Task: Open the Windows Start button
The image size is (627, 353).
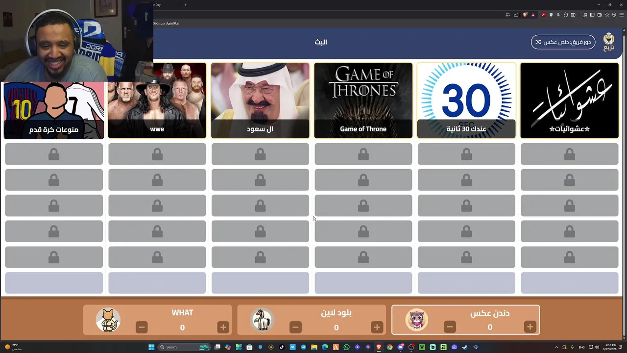Action: pyautogui.click(x=151, y=347)
